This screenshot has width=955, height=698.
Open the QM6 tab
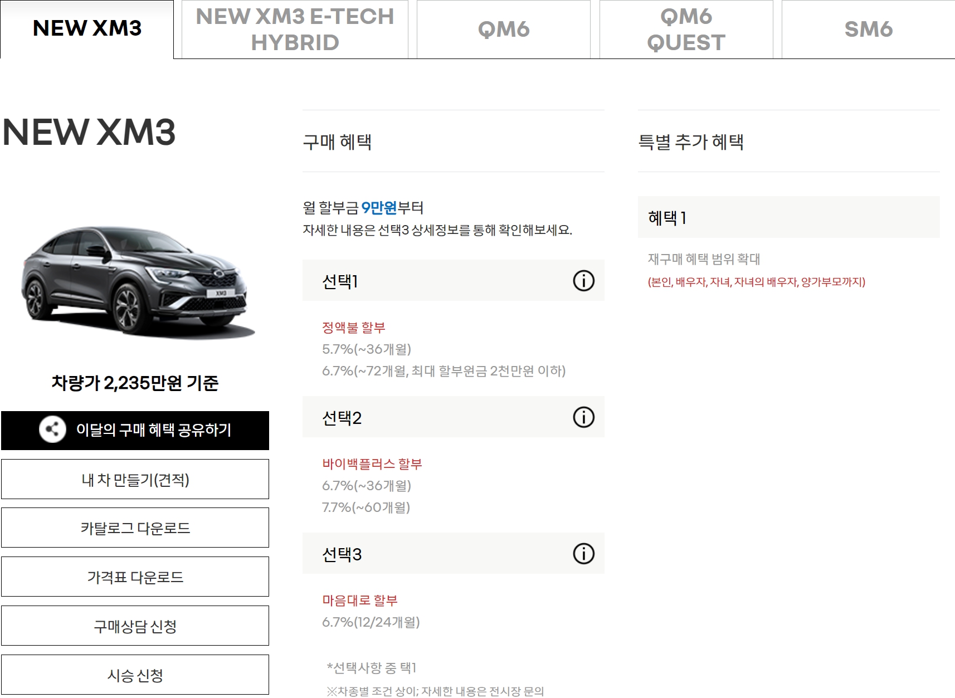click(503, 29)
